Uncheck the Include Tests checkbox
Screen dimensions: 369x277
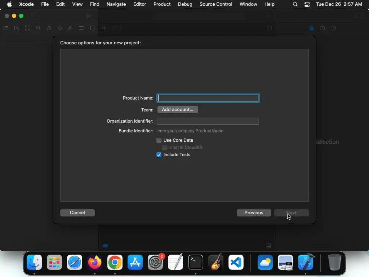click(x=159, y=155)
